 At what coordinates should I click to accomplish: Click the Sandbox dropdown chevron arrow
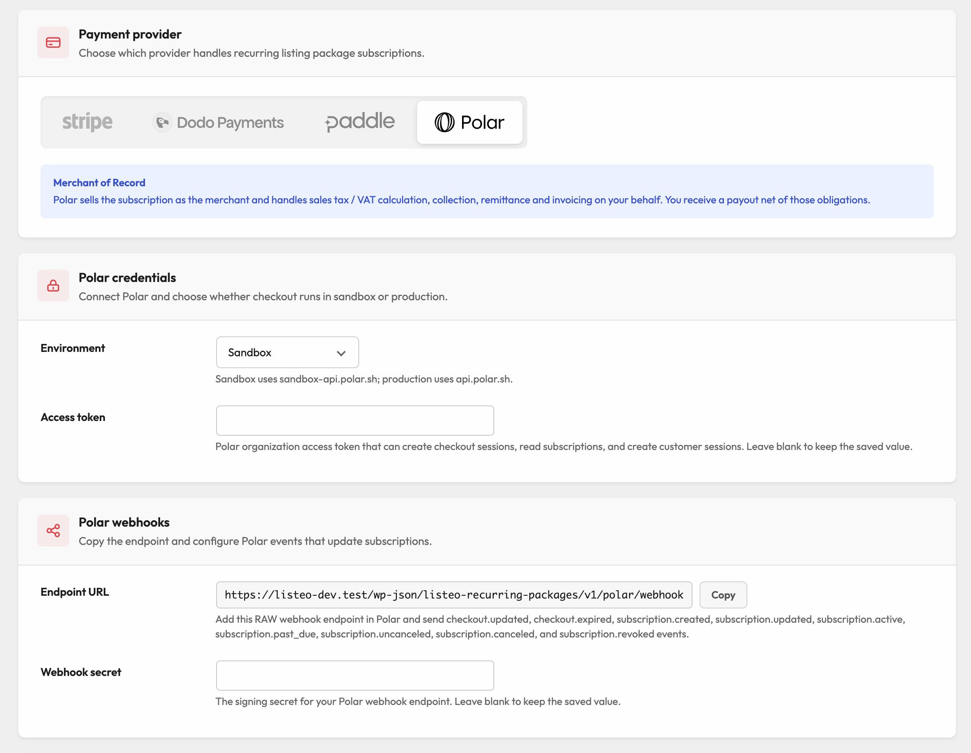pos(341,353)
